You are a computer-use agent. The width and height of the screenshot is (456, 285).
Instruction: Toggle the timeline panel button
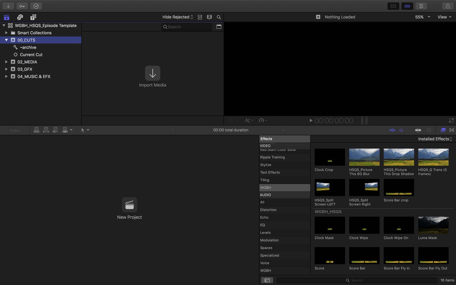point(407,6)
